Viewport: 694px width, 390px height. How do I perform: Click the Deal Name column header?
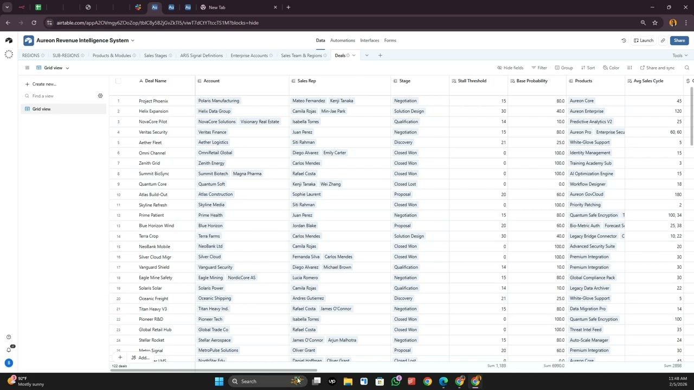156,81
